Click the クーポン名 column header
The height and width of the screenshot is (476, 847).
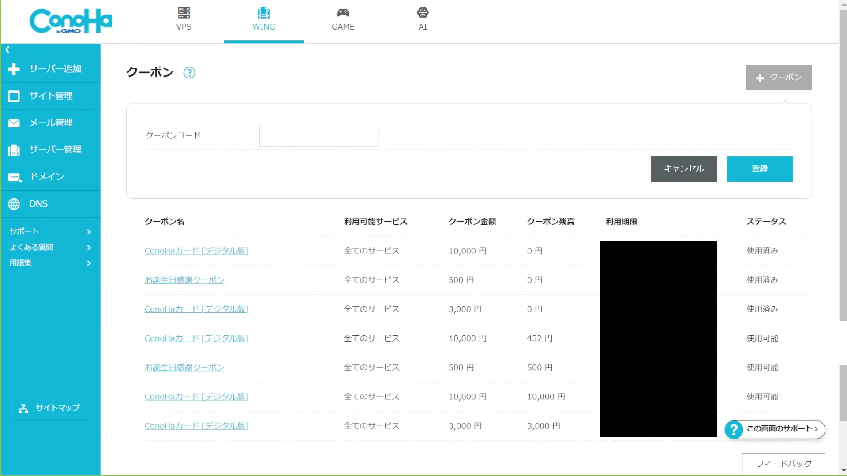(x=165, y=221)
